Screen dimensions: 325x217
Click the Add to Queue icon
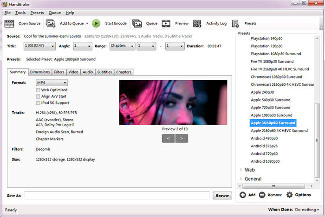(51, 24)
